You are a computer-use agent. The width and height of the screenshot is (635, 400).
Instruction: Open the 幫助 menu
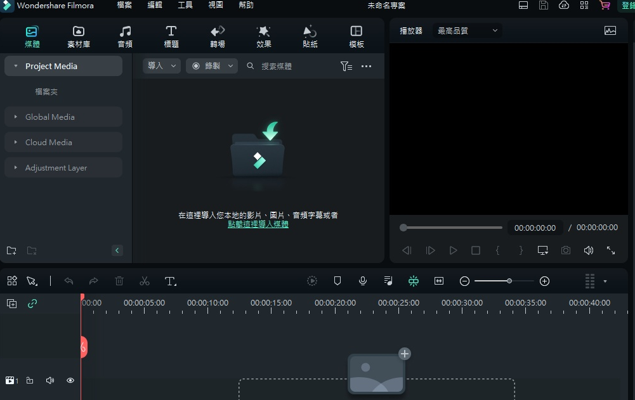tap(246, 5)
